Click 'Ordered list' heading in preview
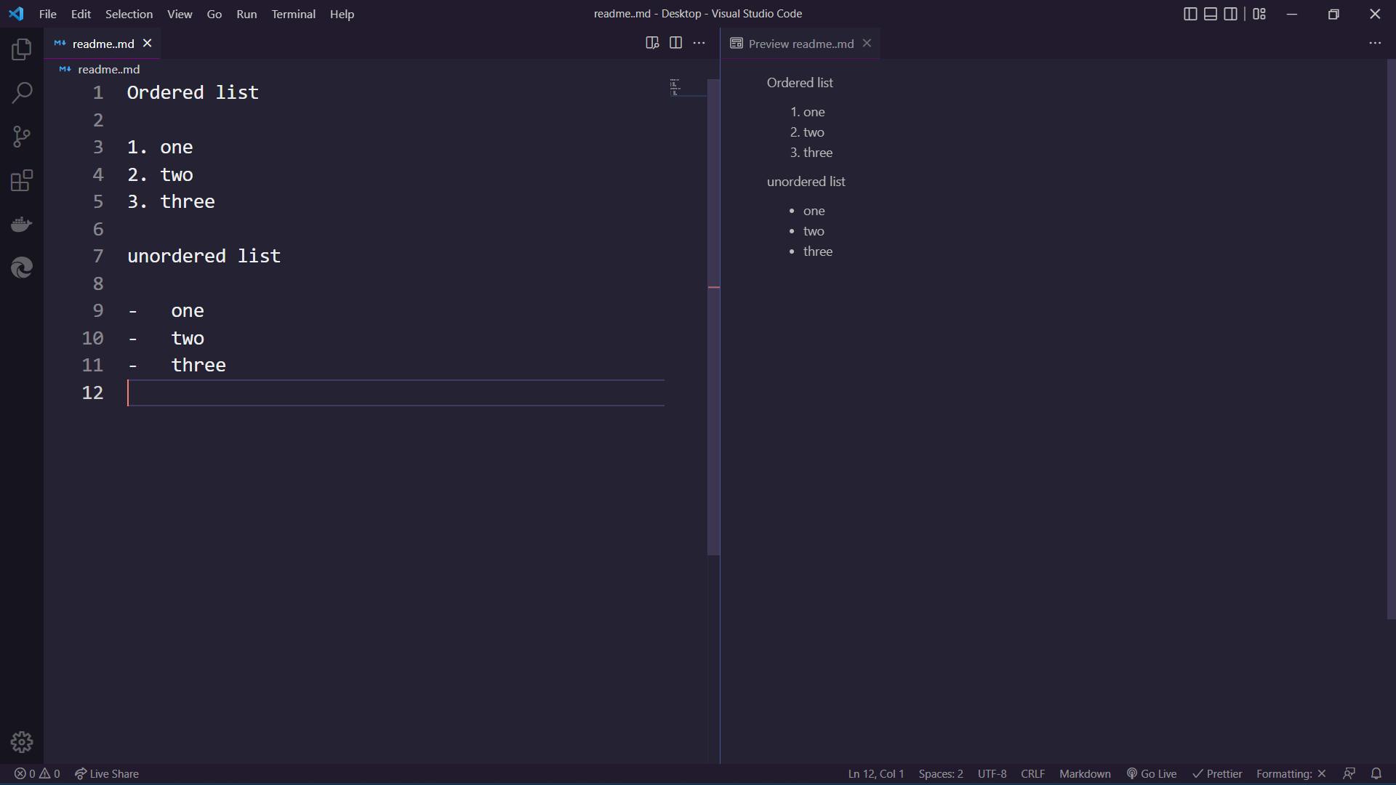This screenshot has width=1396, height=785. point(800,83)
